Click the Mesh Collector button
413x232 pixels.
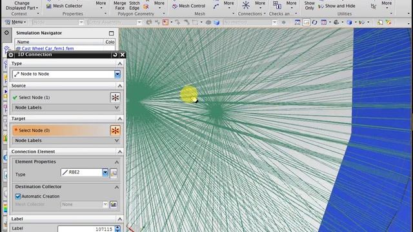(x=64, y=6)
